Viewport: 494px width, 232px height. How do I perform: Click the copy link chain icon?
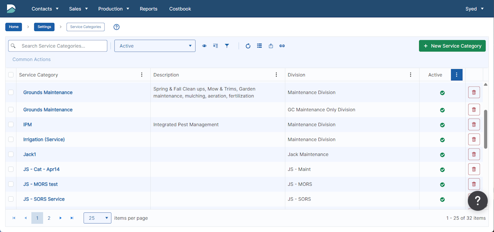point(282,46)
